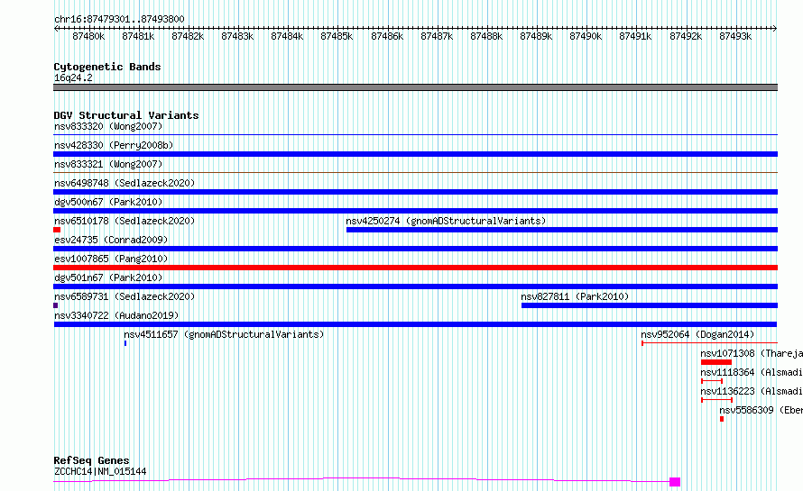Select the red nsv1136223 bracket line
This screenshot has height=491, width=803.
pyautogui.click(x=716, y=400)
